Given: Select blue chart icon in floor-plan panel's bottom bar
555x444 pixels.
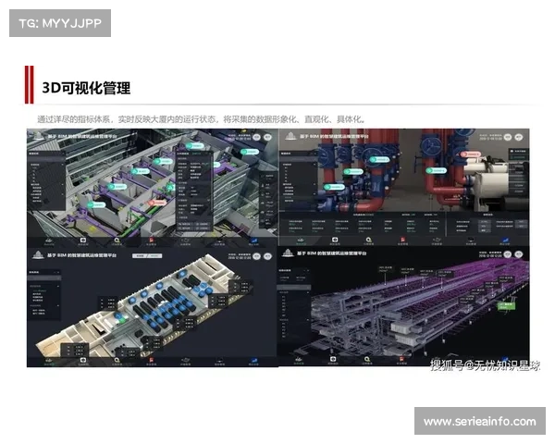Looking at the screenshot, I should pos(253,361).
